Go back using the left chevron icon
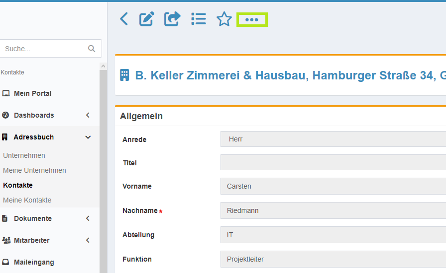This screenshot has height=273, width=446. [124, 19]
